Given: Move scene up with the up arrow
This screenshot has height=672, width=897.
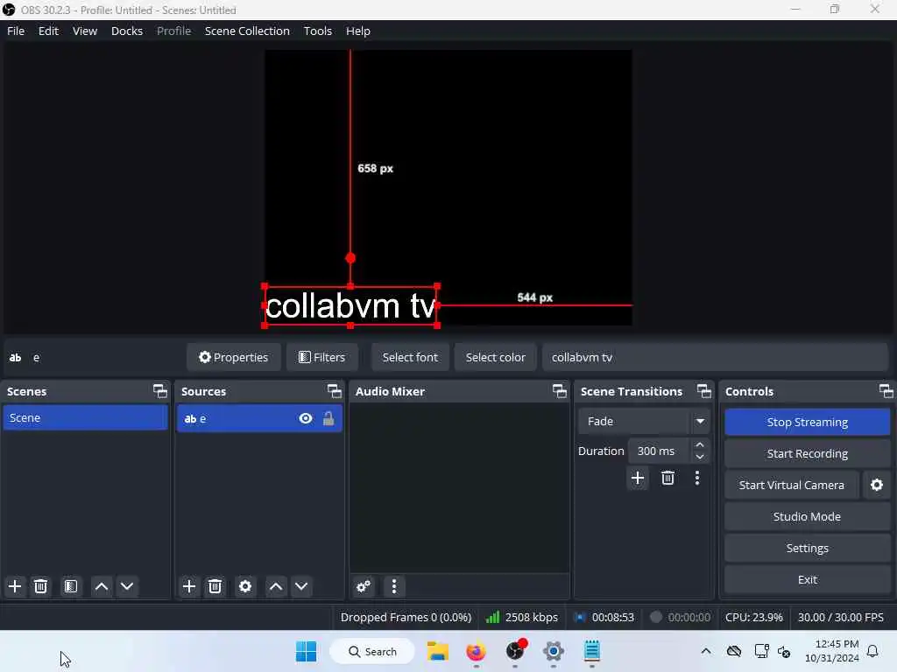Looking at the screenshot, I should [x=102, y=586].
